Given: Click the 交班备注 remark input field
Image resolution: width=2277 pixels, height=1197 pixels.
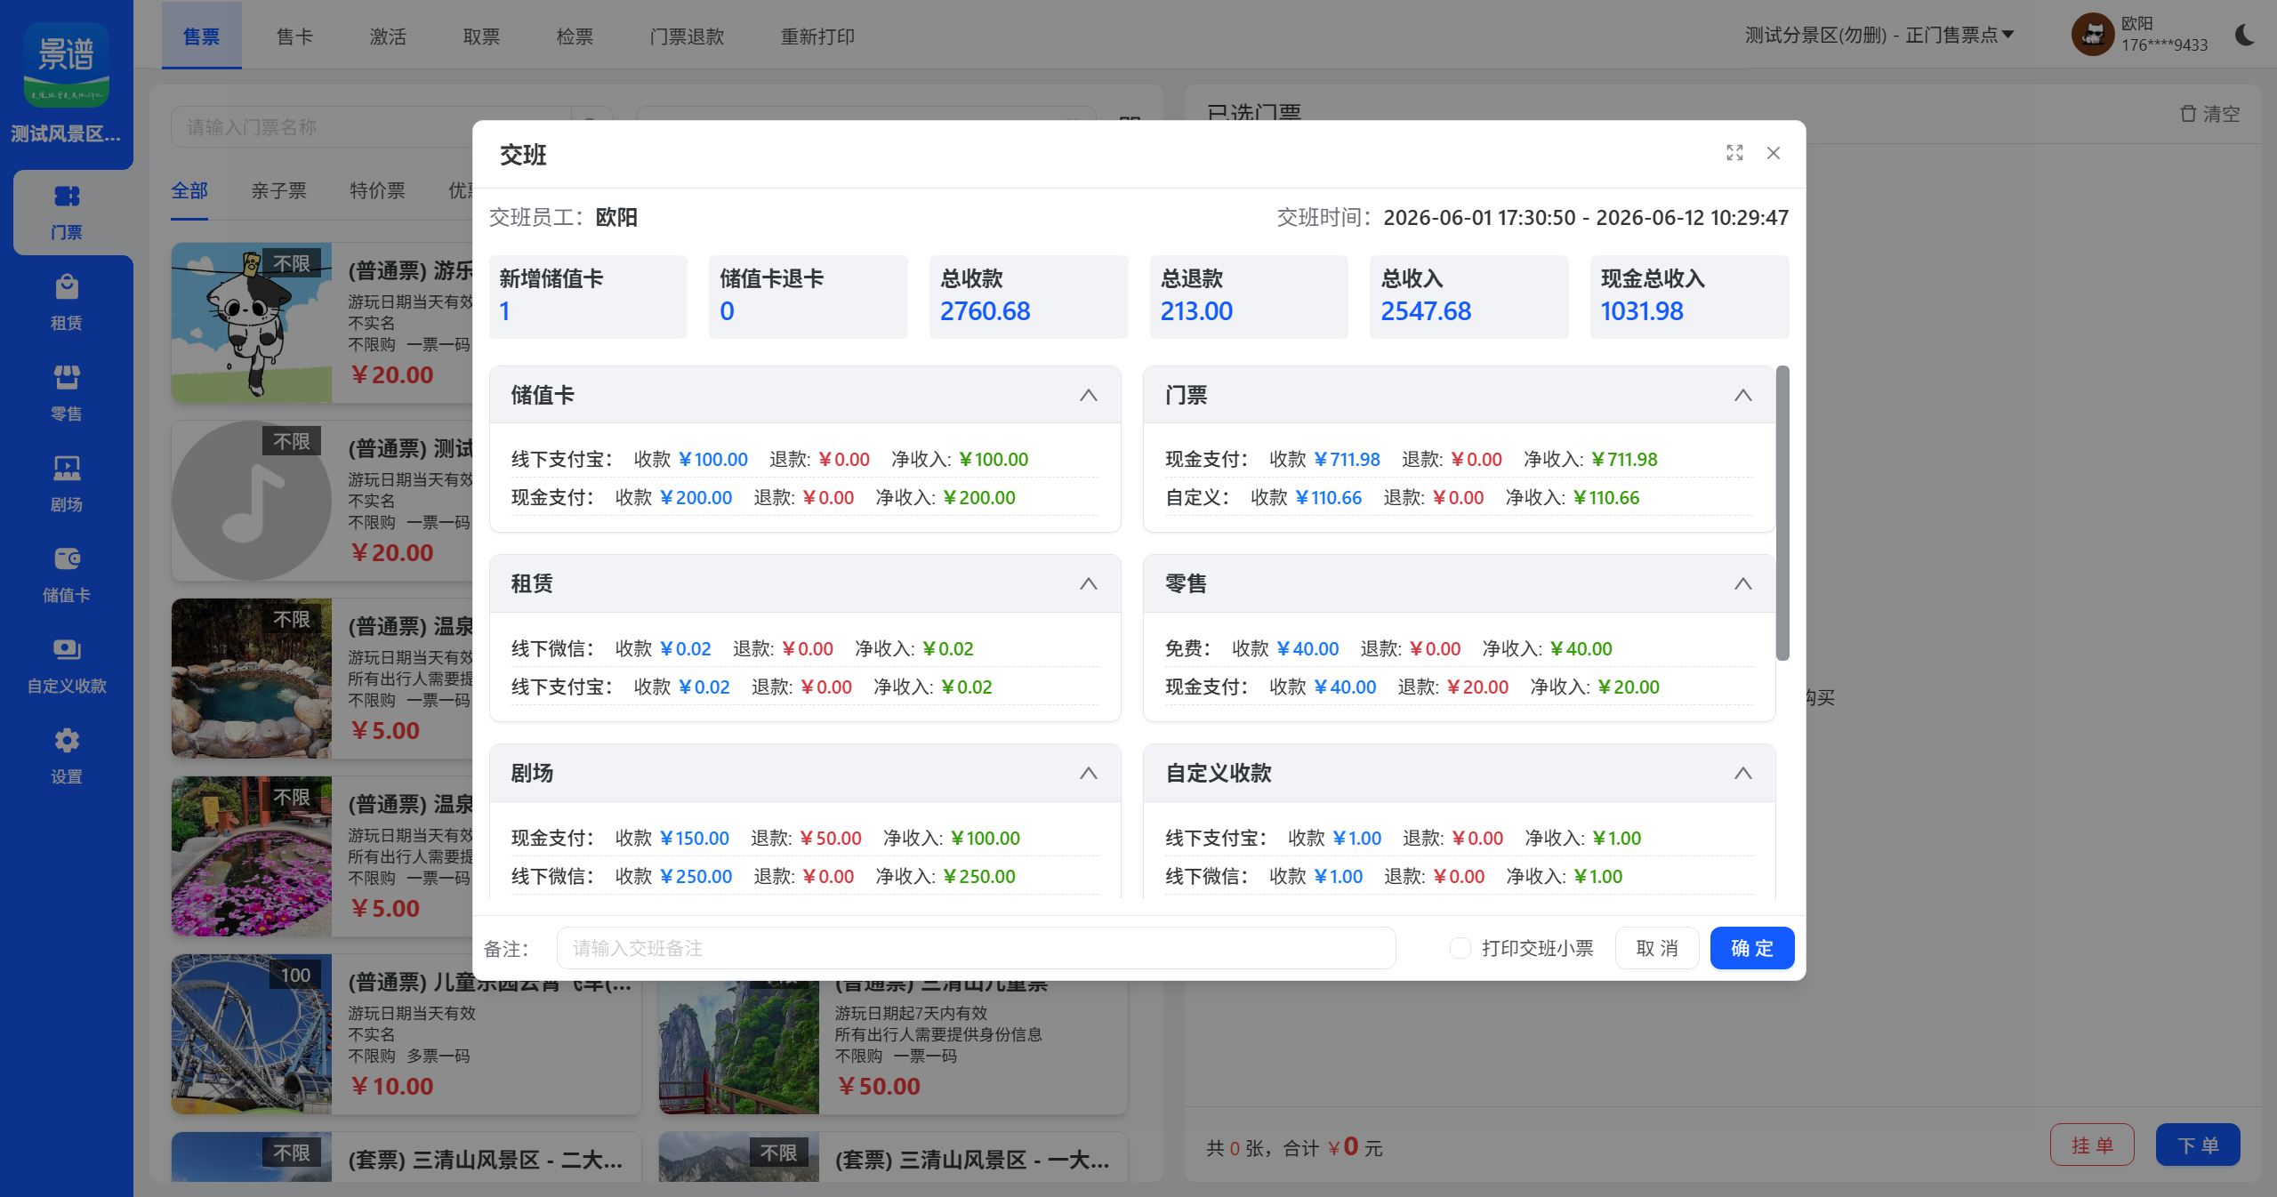Looking at the screenshot, I should [x=976, y=948].
